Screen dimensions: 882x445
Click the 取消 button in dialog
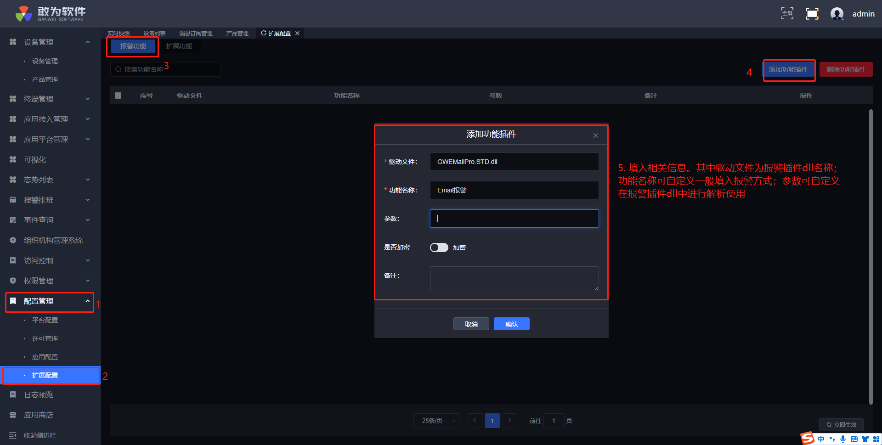tap(471, 324)
